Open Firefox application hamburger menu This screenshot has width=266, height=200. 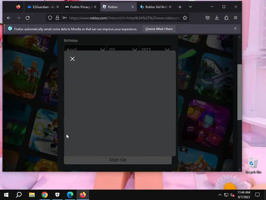click(x=236, y=18)
